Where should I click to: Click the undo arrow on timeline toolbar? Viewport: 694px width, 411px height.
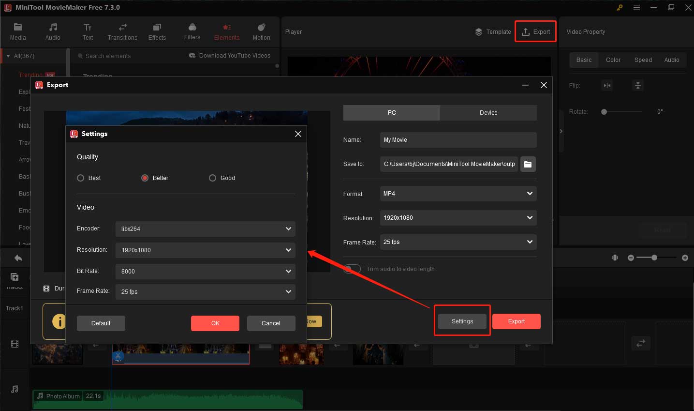tap(18, 258)
